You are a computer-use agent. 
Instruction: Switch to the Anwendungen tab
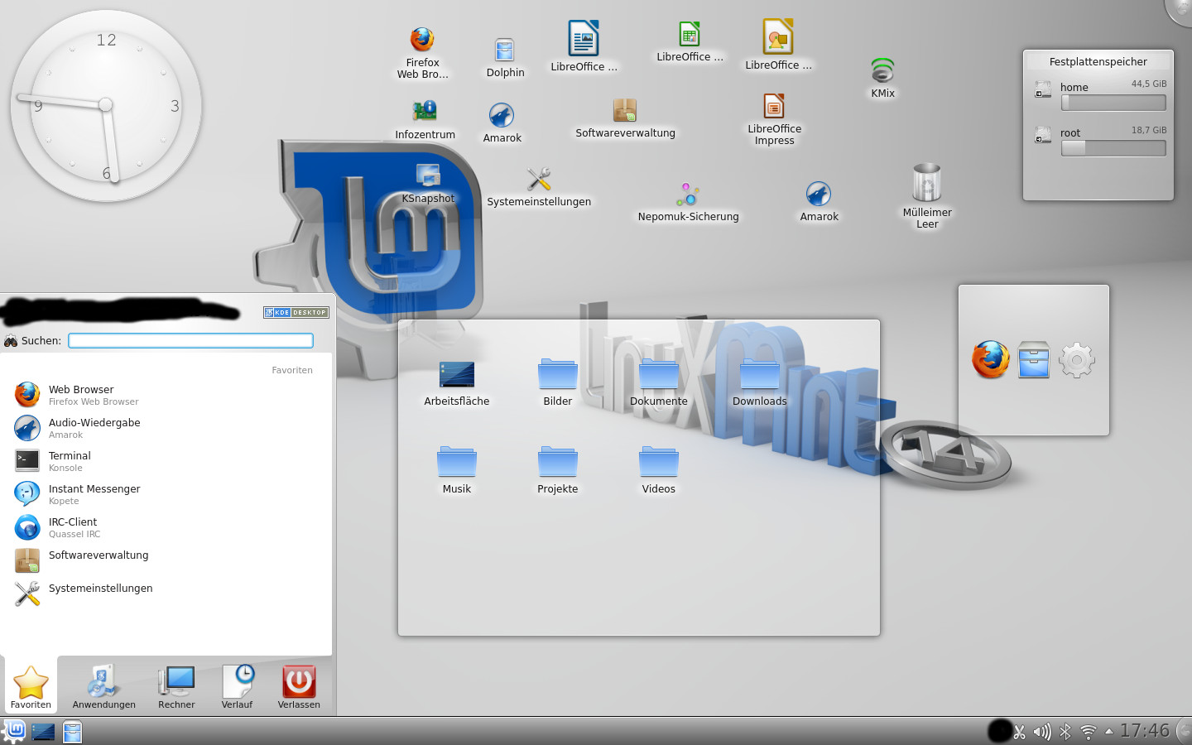(x=103, y=686)
